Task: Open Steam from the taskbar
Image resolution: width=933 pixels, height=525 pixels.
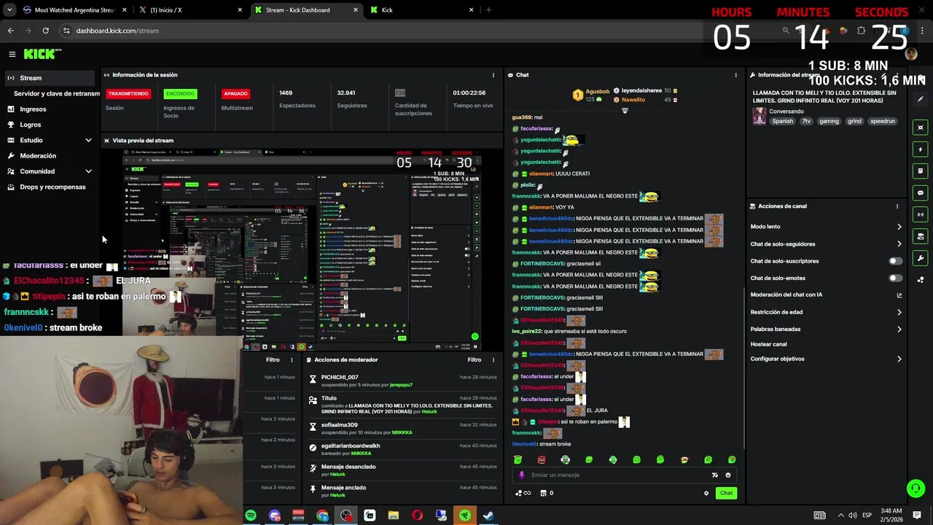Action: coord(488,516)
